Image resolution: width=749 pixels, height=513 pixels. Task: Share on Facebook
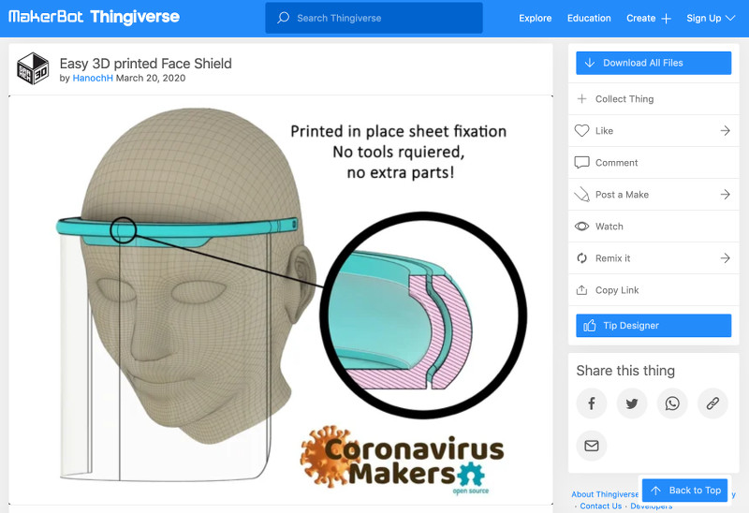pyautogui.click(x=592, y=403)
